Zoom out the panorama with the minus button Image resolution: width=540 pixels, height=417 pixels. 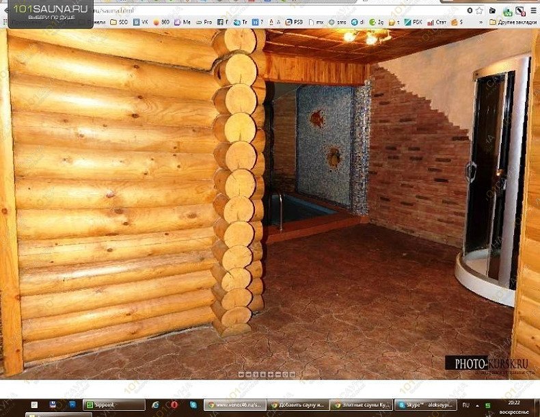[x=278, y=375]
